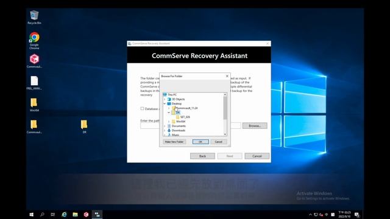Launch Internet Explorer from taskbar

click(x=64, y=215)
